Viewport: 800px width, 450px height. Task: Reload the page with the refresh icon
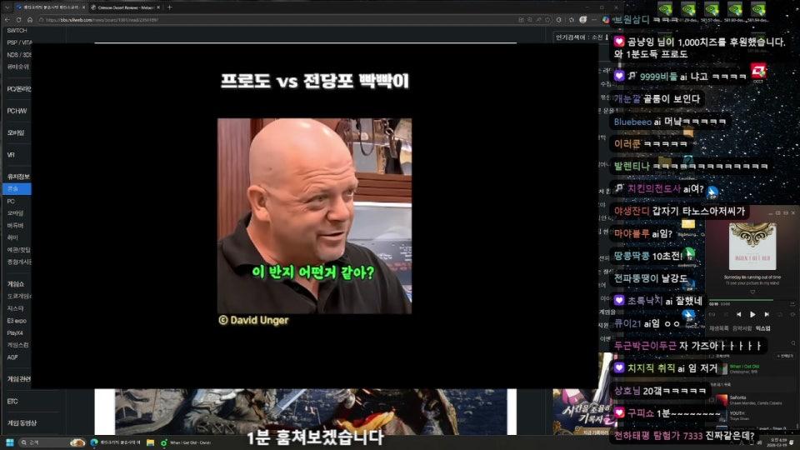pos(18,19)
